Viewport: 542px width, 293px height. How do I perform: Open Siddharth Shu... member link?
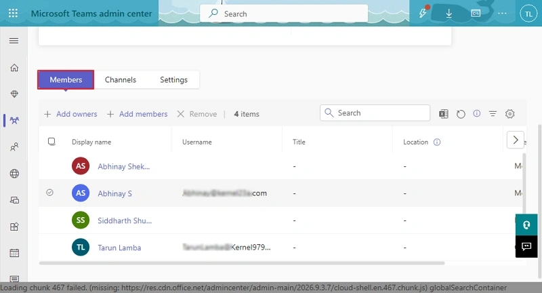click(x=125, y=220)
